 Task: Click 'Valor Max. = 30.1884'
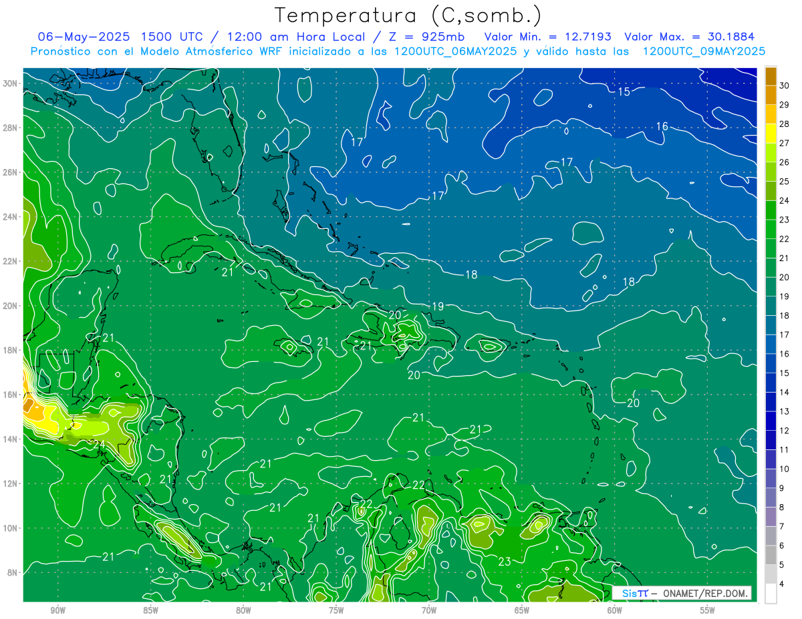click(x=689, y=37)
